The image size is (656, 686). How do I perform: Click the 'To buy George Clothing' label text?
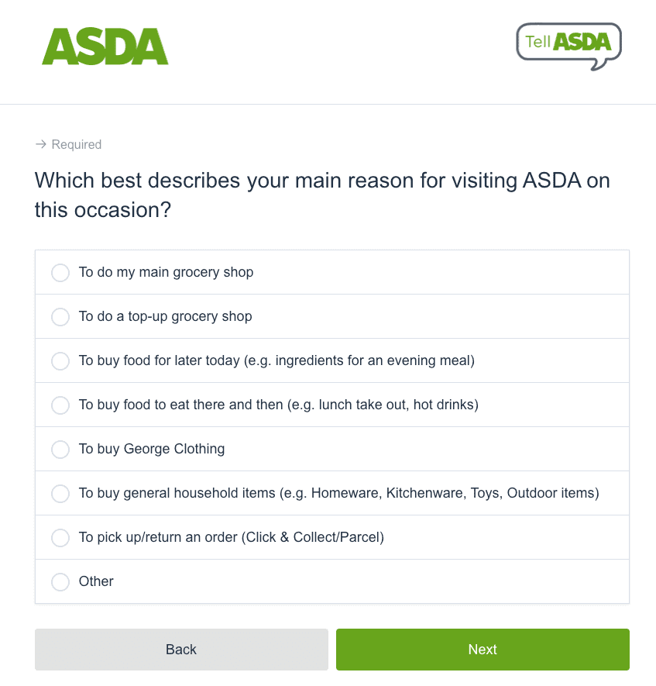tap(152, 449)
